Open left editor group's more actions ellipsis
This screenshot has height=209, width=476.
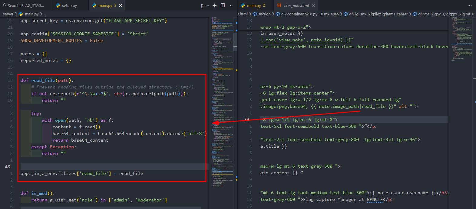point(231,5)
